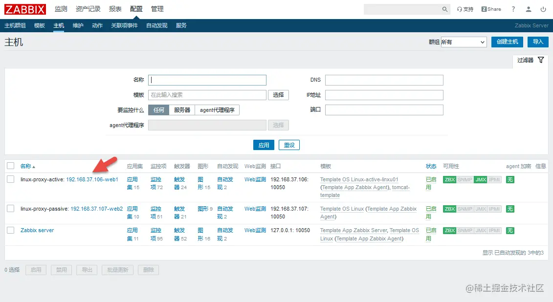
Task: Open Template OS Linux-active-linxu01 link
Action: tap(359, 179)
